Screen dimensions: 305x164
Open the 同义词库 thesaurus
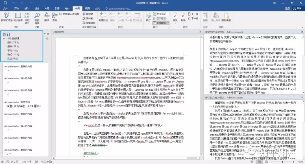[18, 17]
